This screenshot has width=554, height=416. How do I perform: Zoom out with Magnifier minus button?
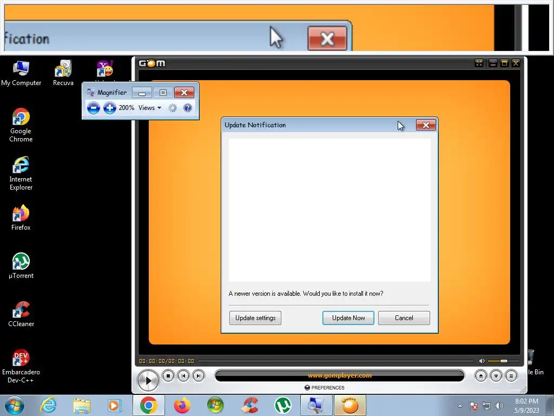(x=93, y=108)
